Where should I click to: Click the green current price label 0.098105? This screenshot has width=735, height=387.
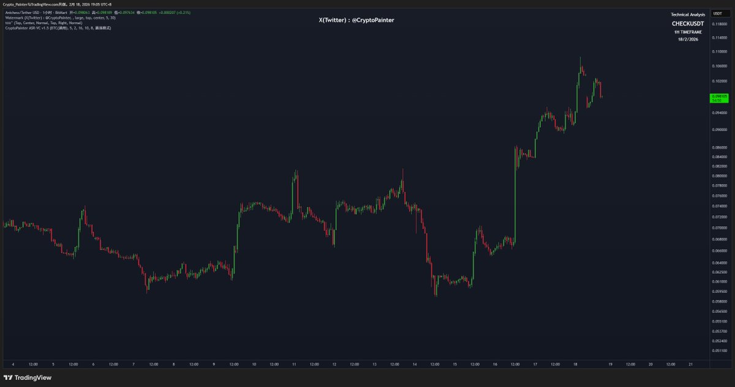[719, 97]
